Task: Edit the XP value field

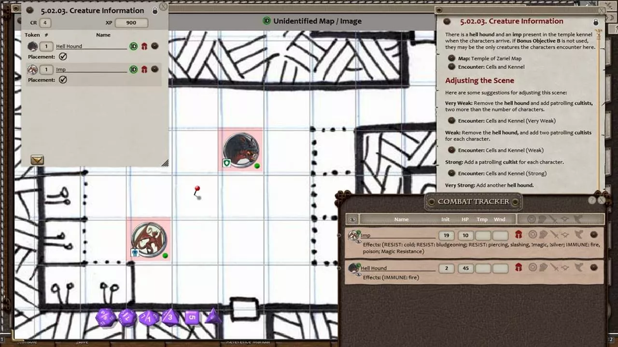Action: click(x=131, y=23)
